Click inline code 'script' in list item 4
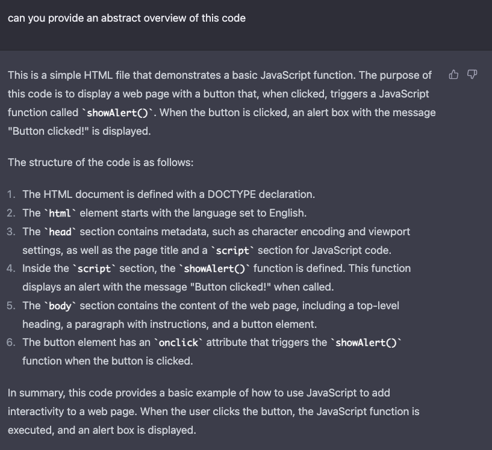This screenshot has width=492, height=450. click(x=94, y=269)
